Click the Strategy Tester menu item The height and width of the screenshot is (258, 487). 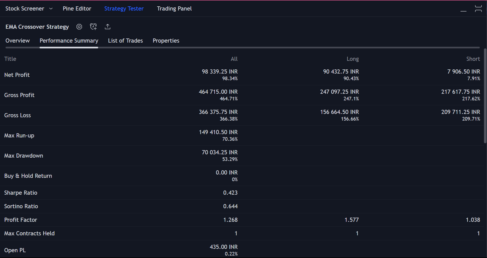124,9
